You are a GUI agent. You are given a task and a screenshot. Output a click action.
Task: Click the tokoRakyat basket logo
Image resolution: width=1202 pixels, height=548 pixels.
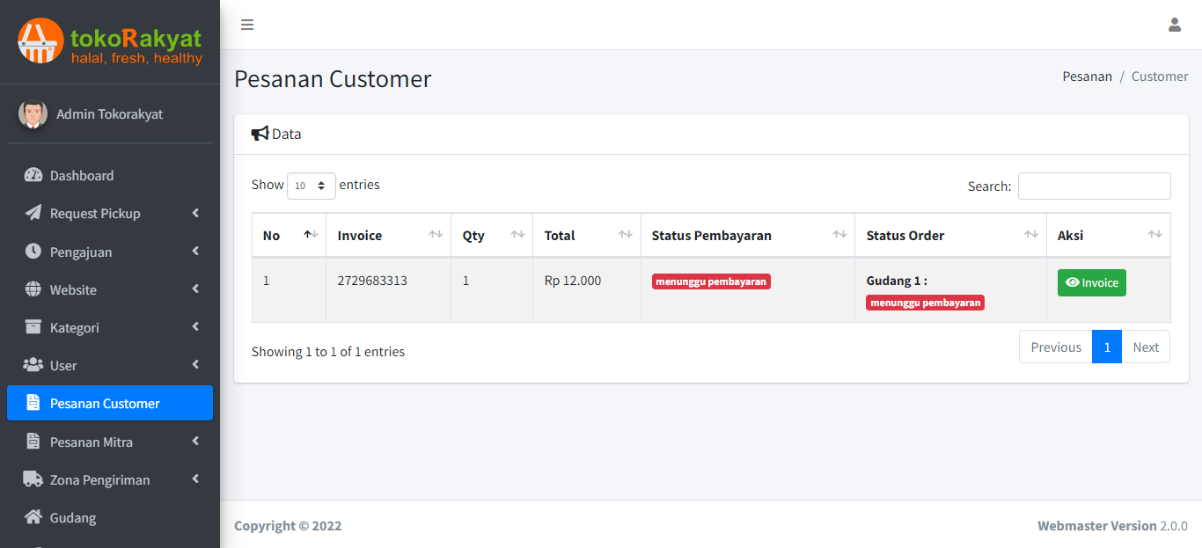click(40, 40)
